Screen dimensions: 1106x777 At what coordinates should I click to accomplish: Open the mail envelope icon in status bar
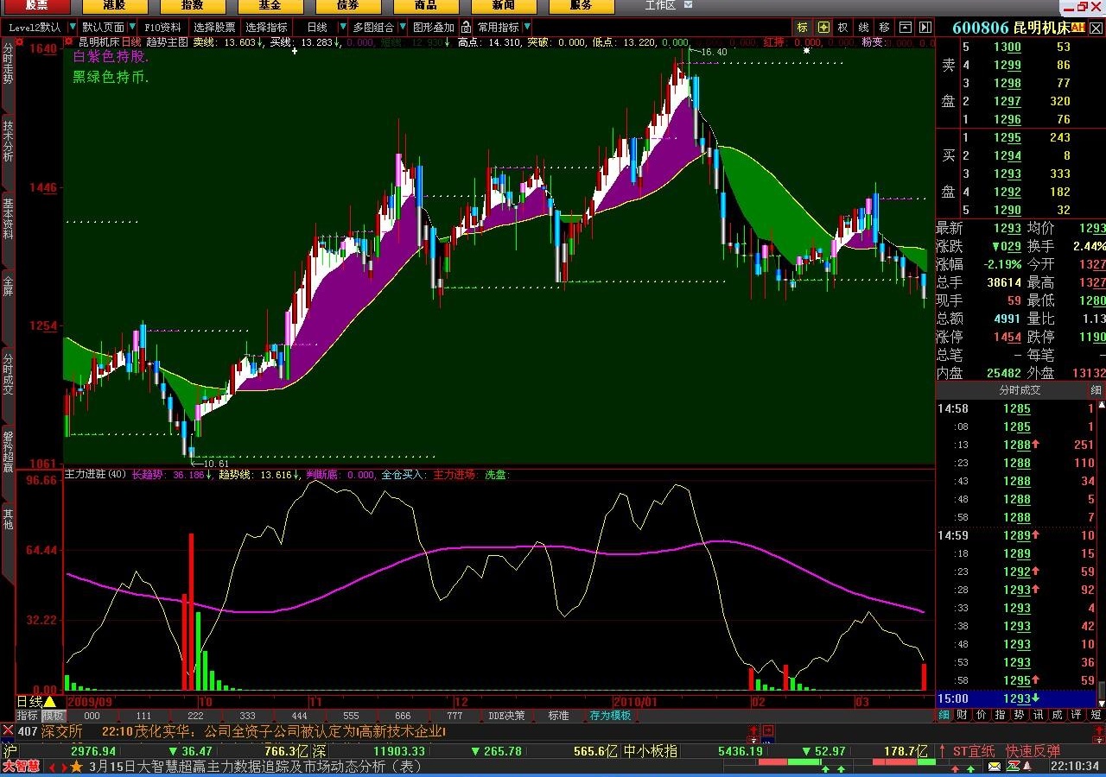(x=995, y=767)
